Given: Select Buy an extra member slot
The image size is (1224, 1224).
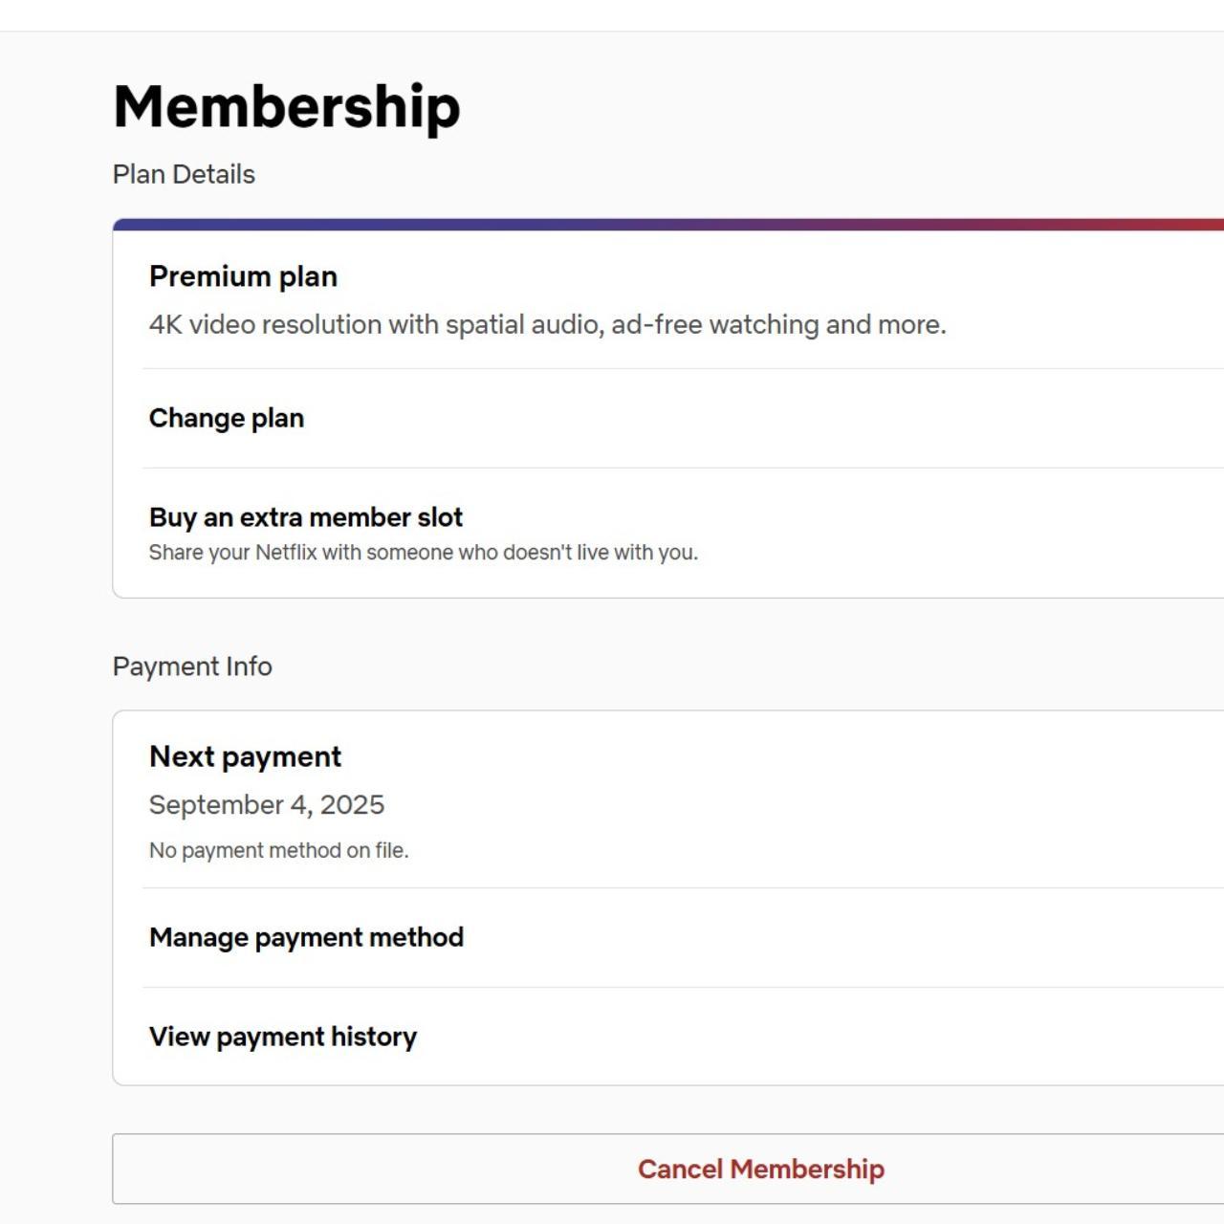Looking at the screenshot, I should (305, 516).
